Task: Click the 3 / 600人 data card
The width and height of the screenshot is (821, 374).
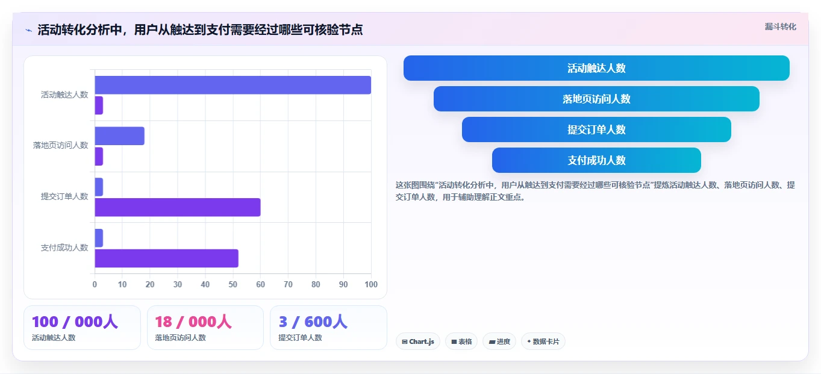Action: point(328,328)
